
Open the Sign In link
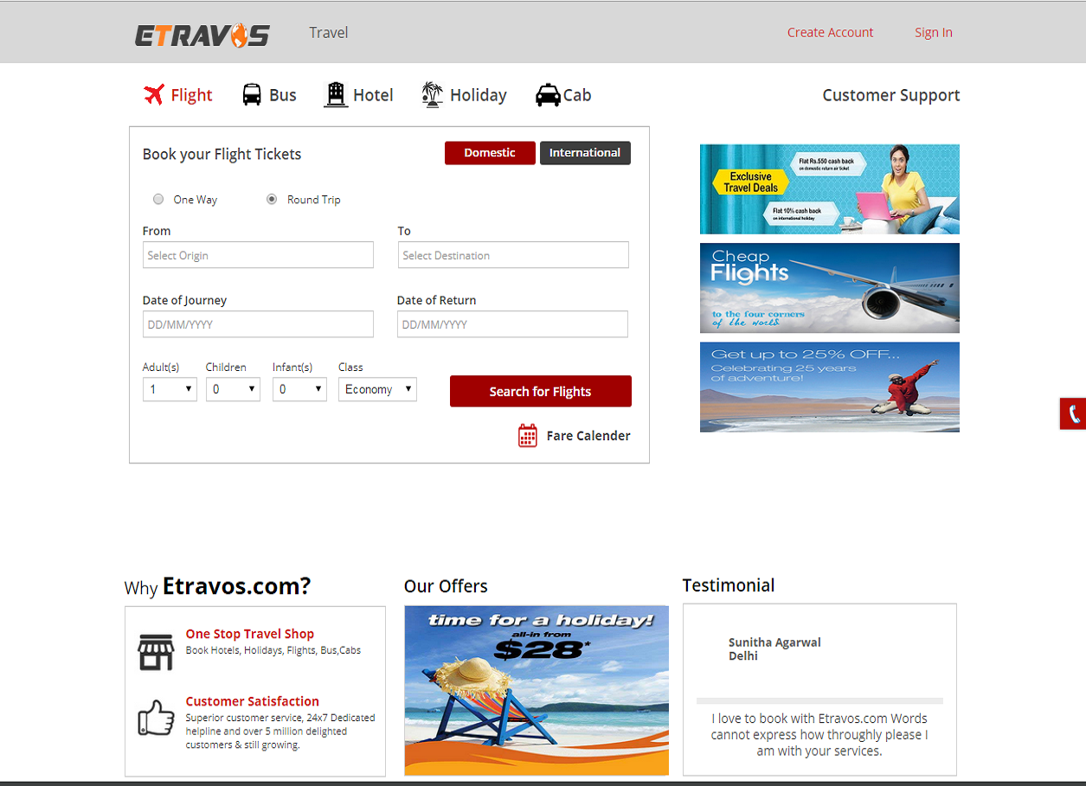pyautogui.click(x=934, y=33)
